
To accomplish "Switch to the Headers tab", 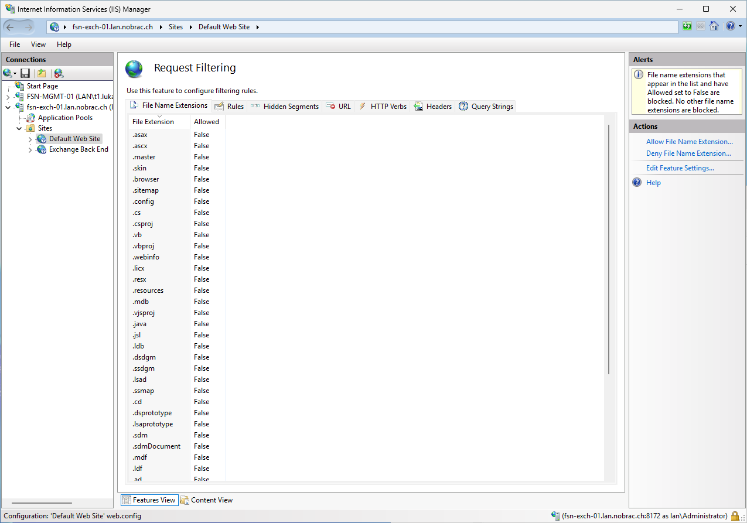I will coord(433,106).
